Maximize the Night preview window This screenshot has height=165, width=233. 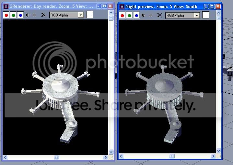pyautogui.click(x=212, y=6)
